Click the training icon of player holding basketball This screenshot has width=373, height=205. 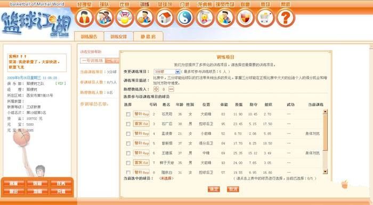pyautogui.click(x=144, y=18)
